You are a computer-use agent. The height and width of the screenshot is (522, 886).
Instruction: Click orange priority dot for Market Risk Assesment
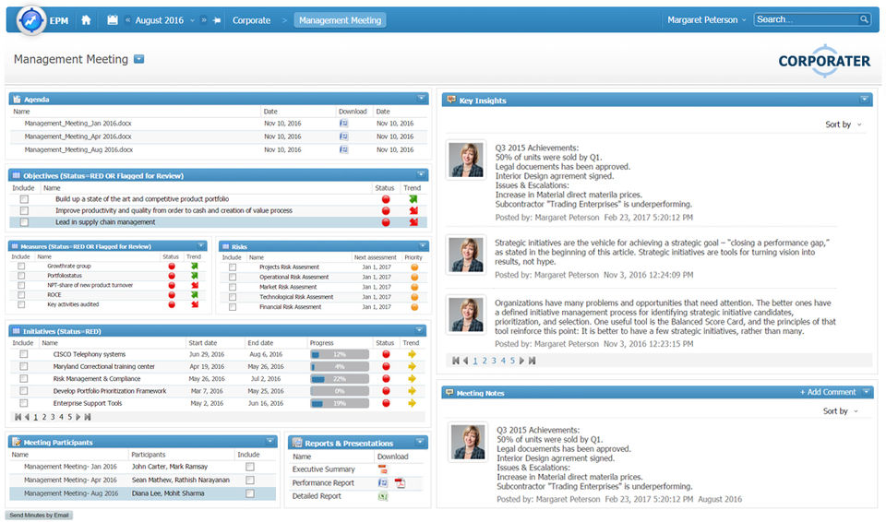point(414,287)
